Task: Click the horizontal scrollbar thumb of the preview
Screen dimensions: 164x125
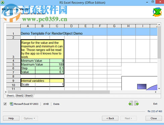Action: [59, 92]
